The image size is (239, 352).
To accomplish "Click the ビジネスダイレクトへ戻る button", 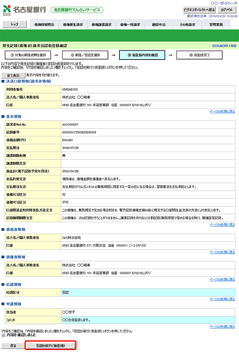I will [199, 10].
